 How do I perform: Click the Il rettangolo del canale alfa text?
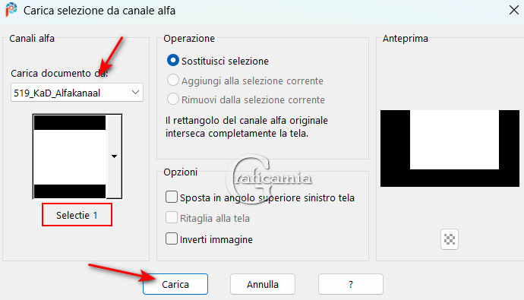pyautogui.click(x=247, y=127)
